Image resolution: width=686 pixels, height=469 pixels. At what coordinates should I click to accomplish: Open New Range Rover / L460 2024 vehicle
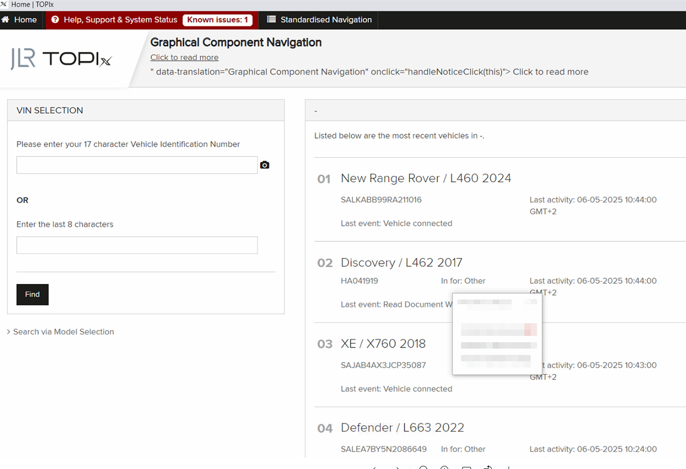pos(426,179)
